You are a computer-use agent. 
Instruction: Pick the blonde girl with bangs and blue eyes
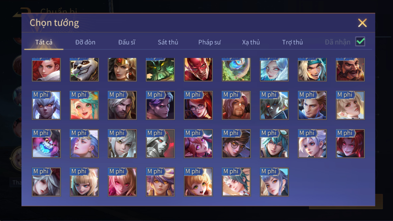pos(84,182)
